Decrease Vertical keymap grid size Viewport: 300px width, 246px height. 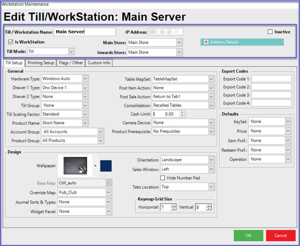point(208,209)
